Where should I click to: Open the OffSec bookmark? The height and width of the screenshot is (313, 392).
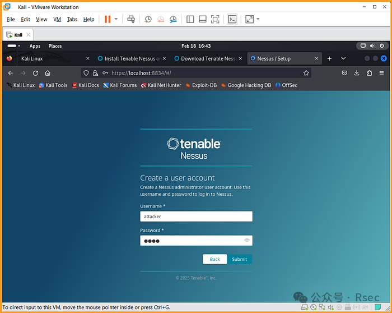point(286,85)
